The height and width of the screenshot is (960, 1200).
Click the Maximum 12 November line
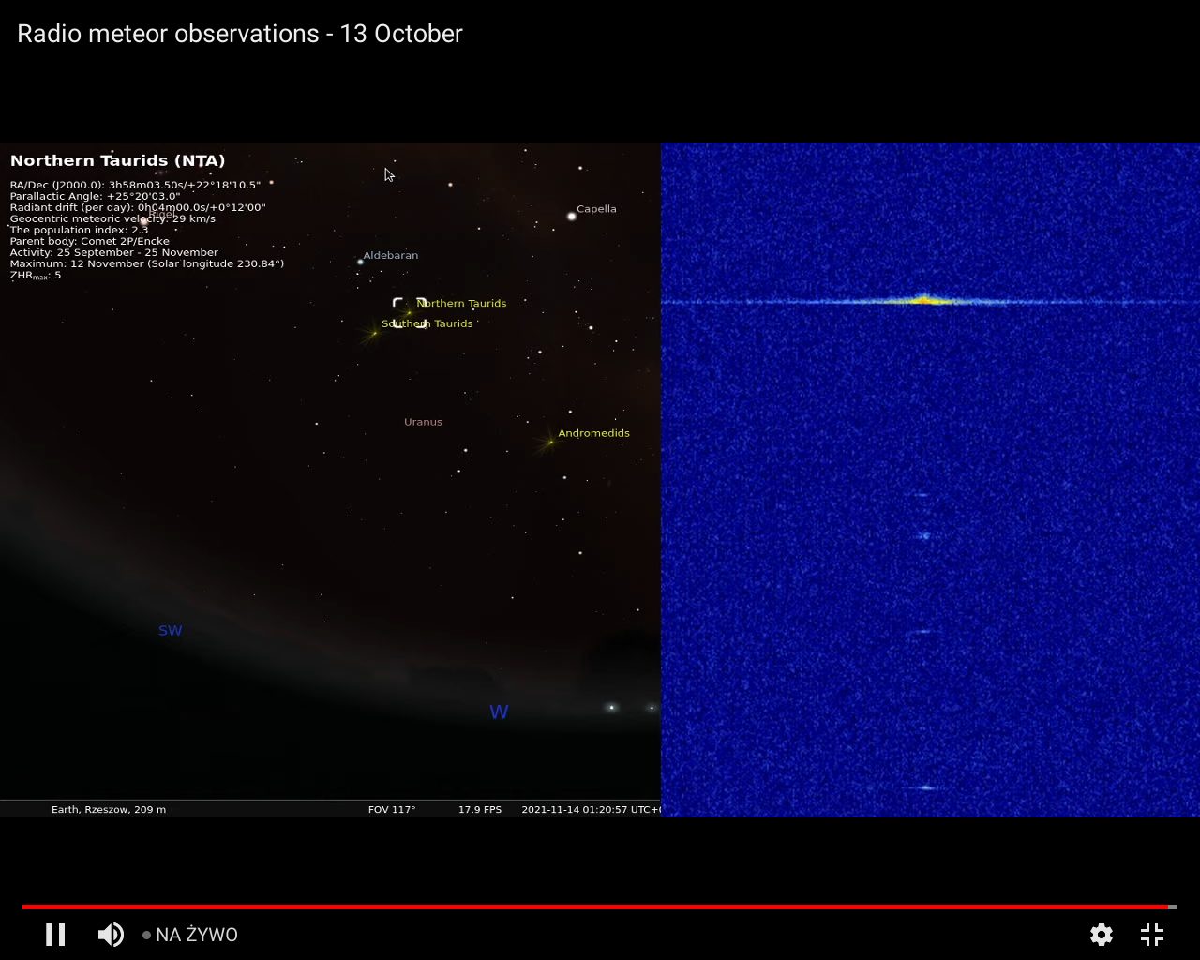147,263
